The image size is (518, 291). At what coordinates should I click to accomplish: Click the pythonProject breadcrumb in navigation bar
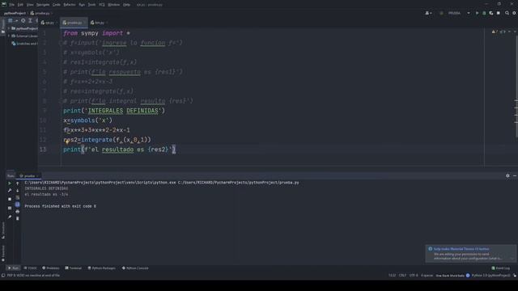(15, 13)
